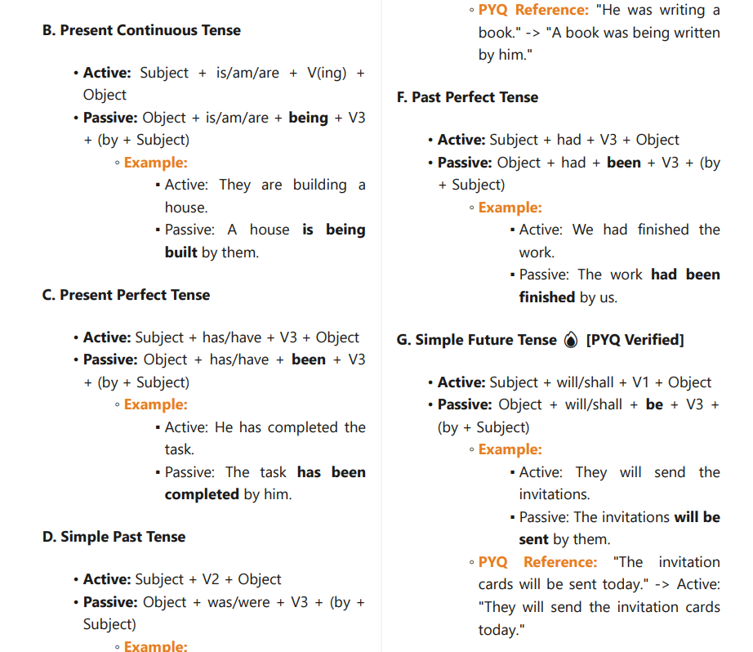Click the orange "PYQ Reference:" label about writing a book
The height and width of the screenshot is (652, 753).
(533, 11)
